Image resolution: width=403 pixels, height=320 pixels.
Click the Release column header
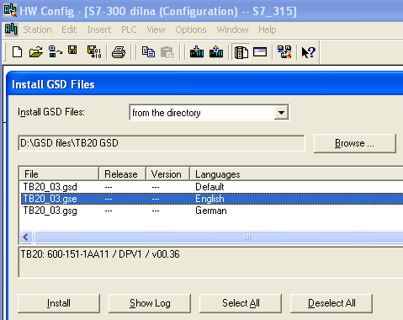[x=122, y=174]
